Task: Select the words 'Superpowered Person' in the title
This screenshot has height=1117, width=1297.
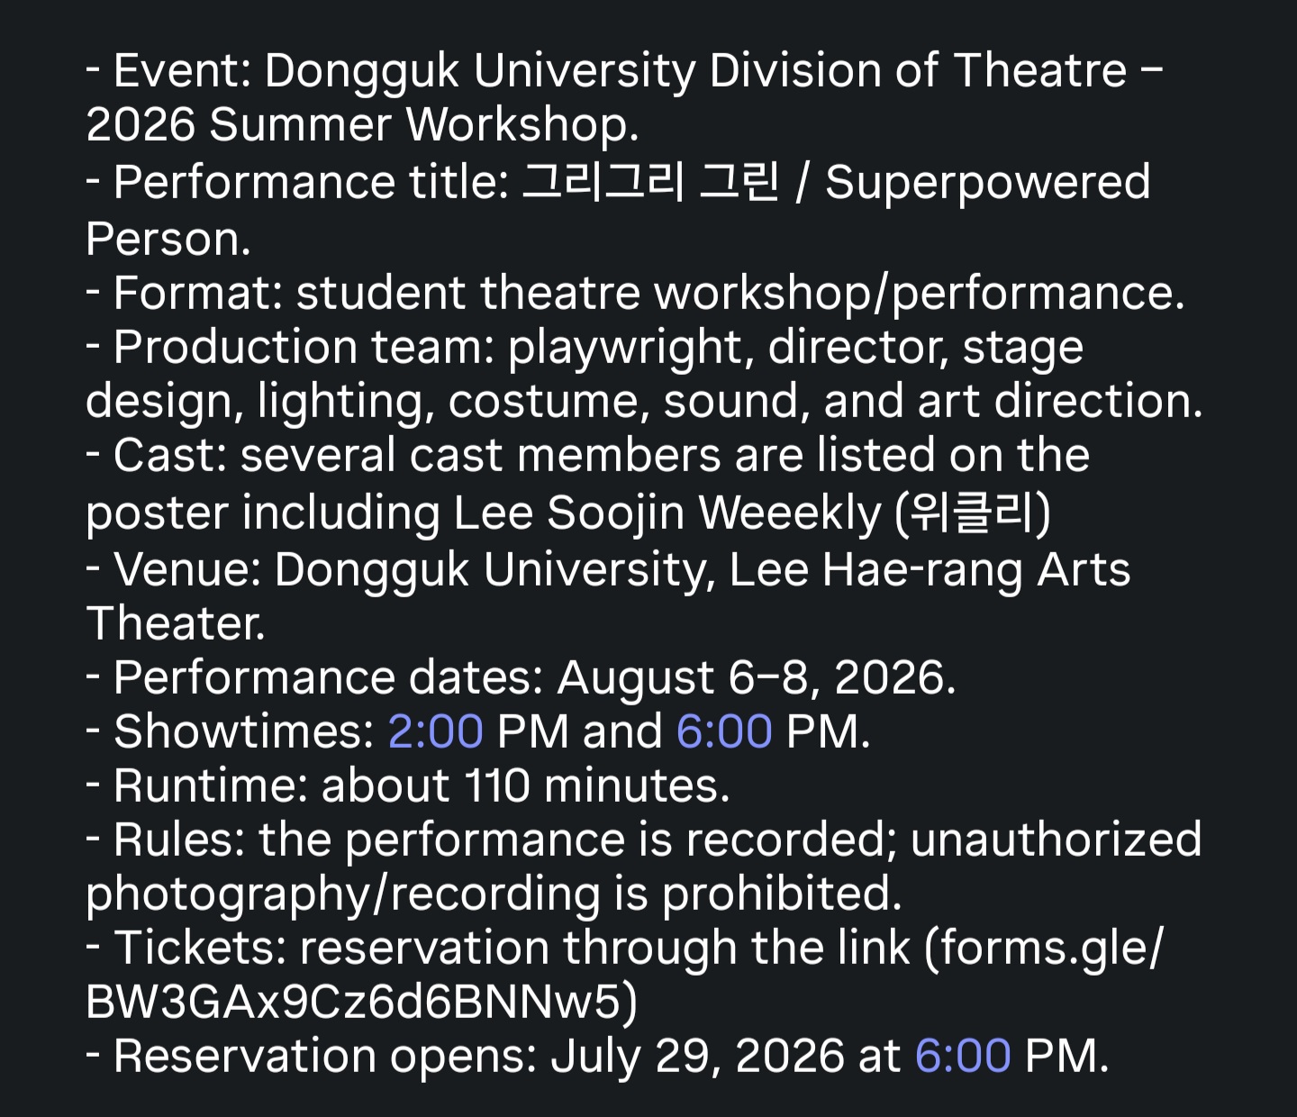Action: [x=618, y=210]
